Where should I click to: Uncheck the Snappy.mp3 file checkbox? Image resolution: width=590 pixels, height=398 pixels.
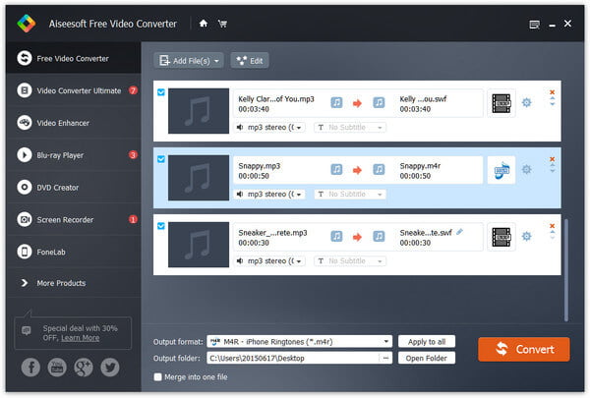pos(161,159)
